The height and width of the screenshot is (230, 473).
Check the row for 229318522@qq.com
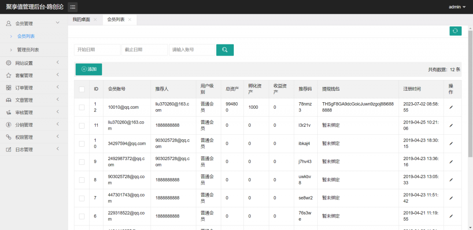pos(82,217)
